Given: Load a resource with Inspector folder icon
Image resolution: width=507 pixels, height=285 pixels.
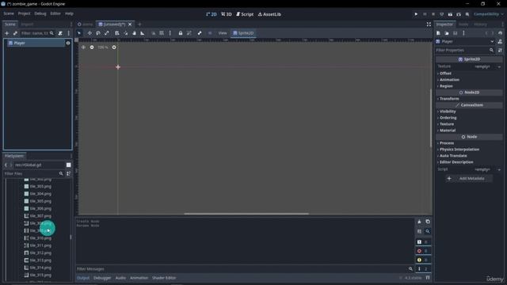Looking at the screenshot, I should 447,33.
